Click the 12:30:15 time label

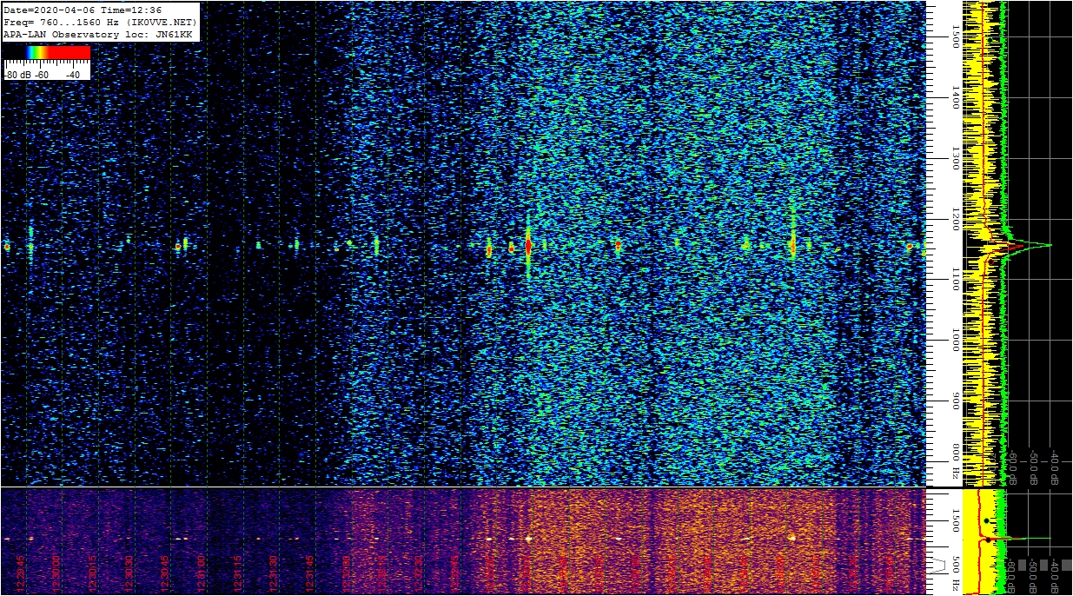[93, 573]
